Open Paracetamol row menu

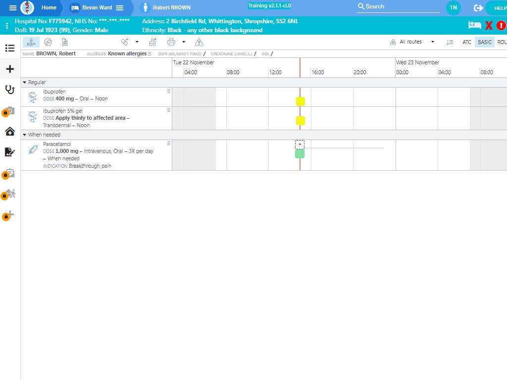point(168,143)
